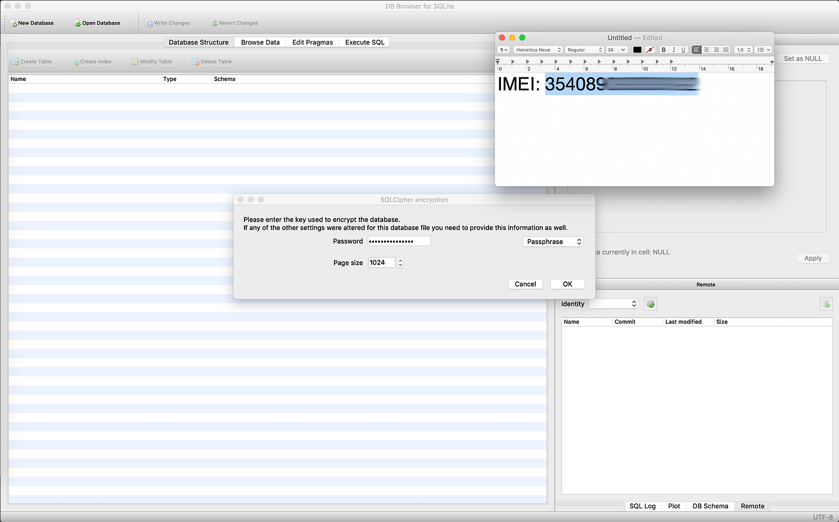
Task: Click the gear icon next to Identity
Action: (x=650, y=304)
